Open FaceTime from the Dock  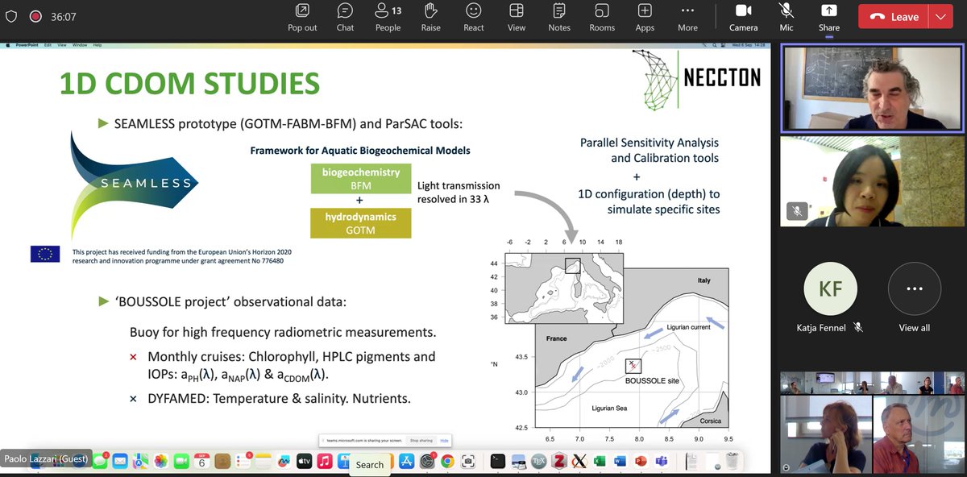pos(181,461)
